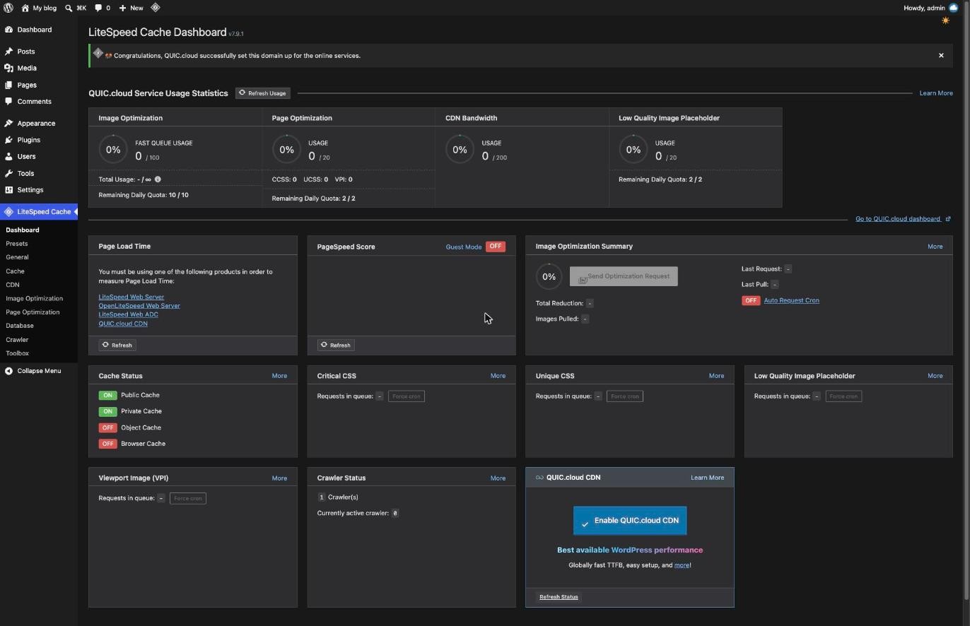970x626 pixels.
Task: Click CDN Bandwidth 0% usage ring
Action: pos(460,149)
